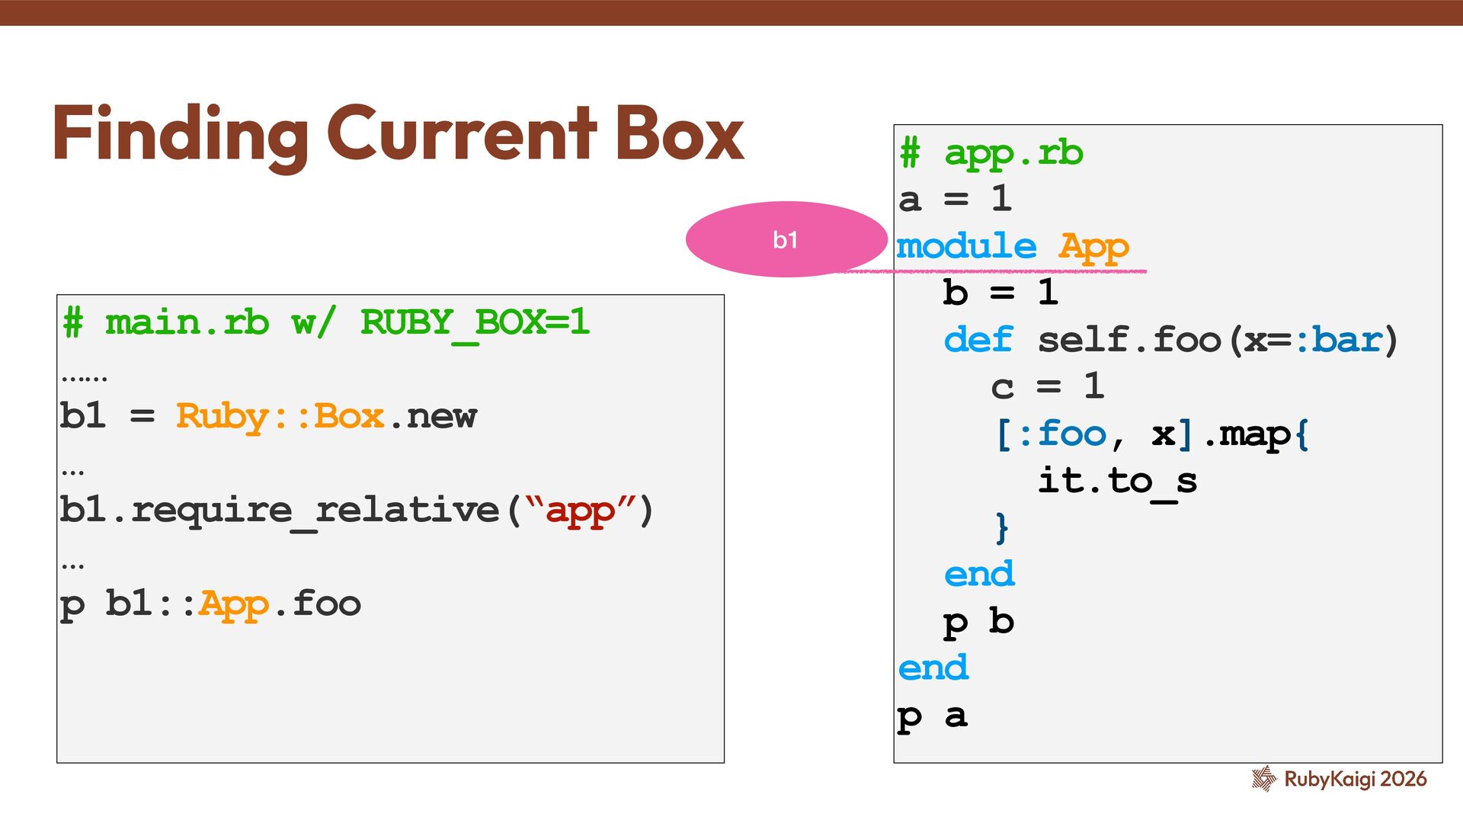Click the p a line at bottom
The image size is (1463, 823).
[932, 716]
